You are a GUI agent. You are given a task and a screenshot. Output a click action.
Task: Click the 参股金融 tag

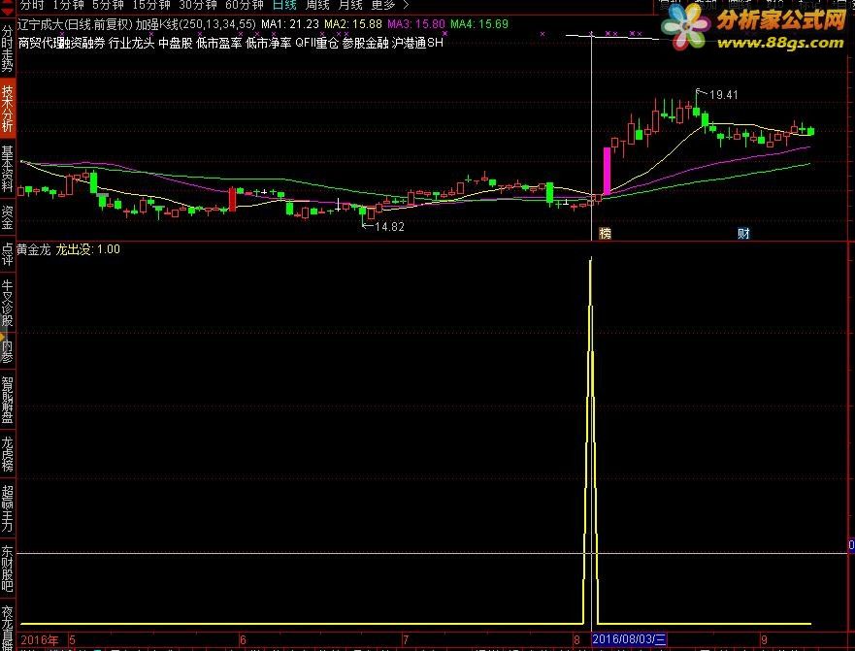point(365,43)
